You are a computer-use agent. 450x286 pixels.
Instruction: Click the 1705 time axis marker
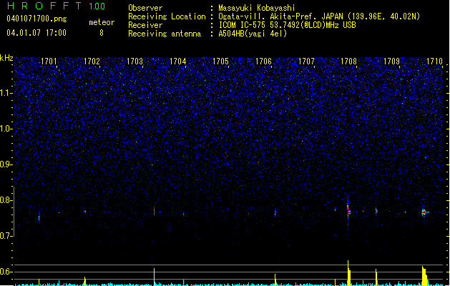click(x=220, y=61)
